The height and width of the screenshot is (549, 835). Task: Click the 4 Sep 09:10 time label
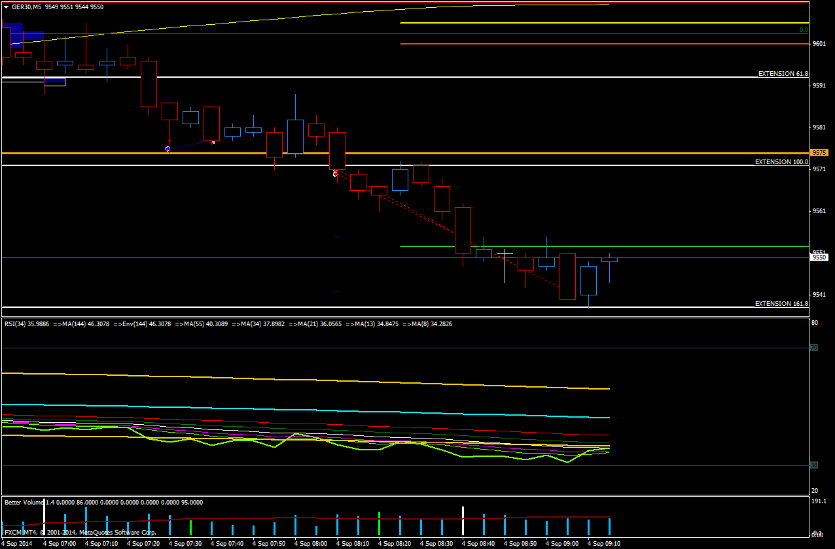pyautogui.click(x=603, y=544)
